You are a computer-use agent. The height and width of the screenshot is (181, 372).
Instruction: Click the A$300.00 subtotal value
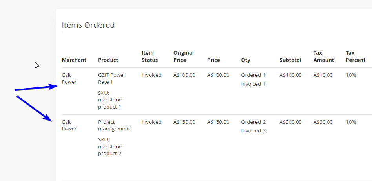pos(291,122)
